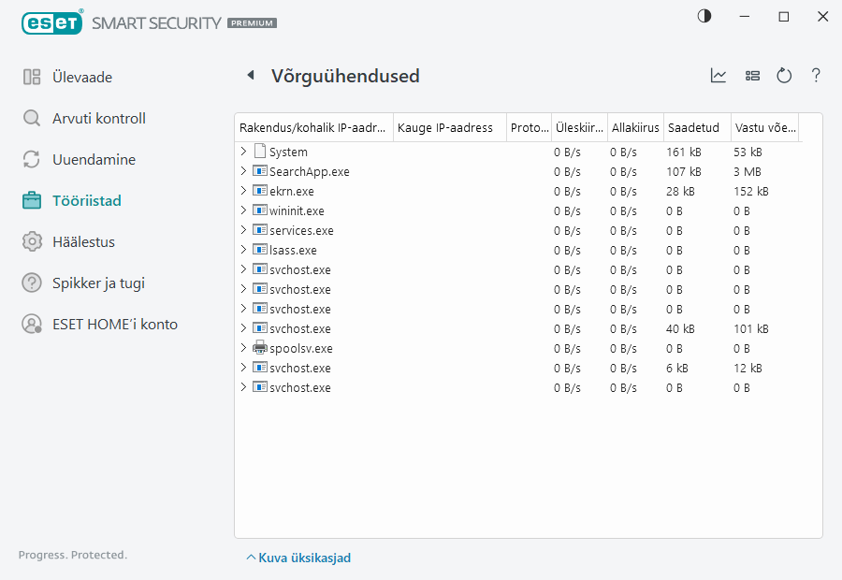Click the System file icon
This screenshot has width=842, height=580.
[x=260, y=152]
